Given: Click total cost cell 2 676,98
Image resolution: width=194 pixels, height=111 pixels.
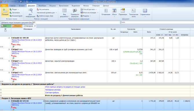Looking at the screenshot, I should pos(152,72).
